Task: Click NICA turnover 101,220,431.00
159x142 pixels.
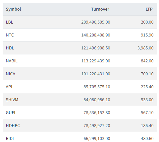Action: coord(96,74)
